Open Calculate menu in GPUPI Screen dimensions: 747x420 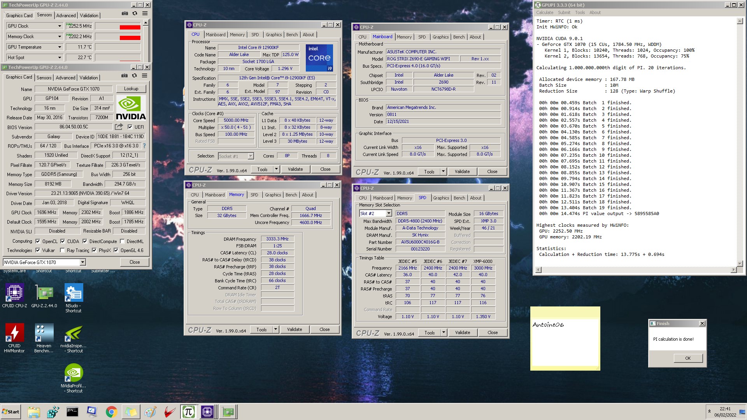pyautogui.click(x=545, y=12)
